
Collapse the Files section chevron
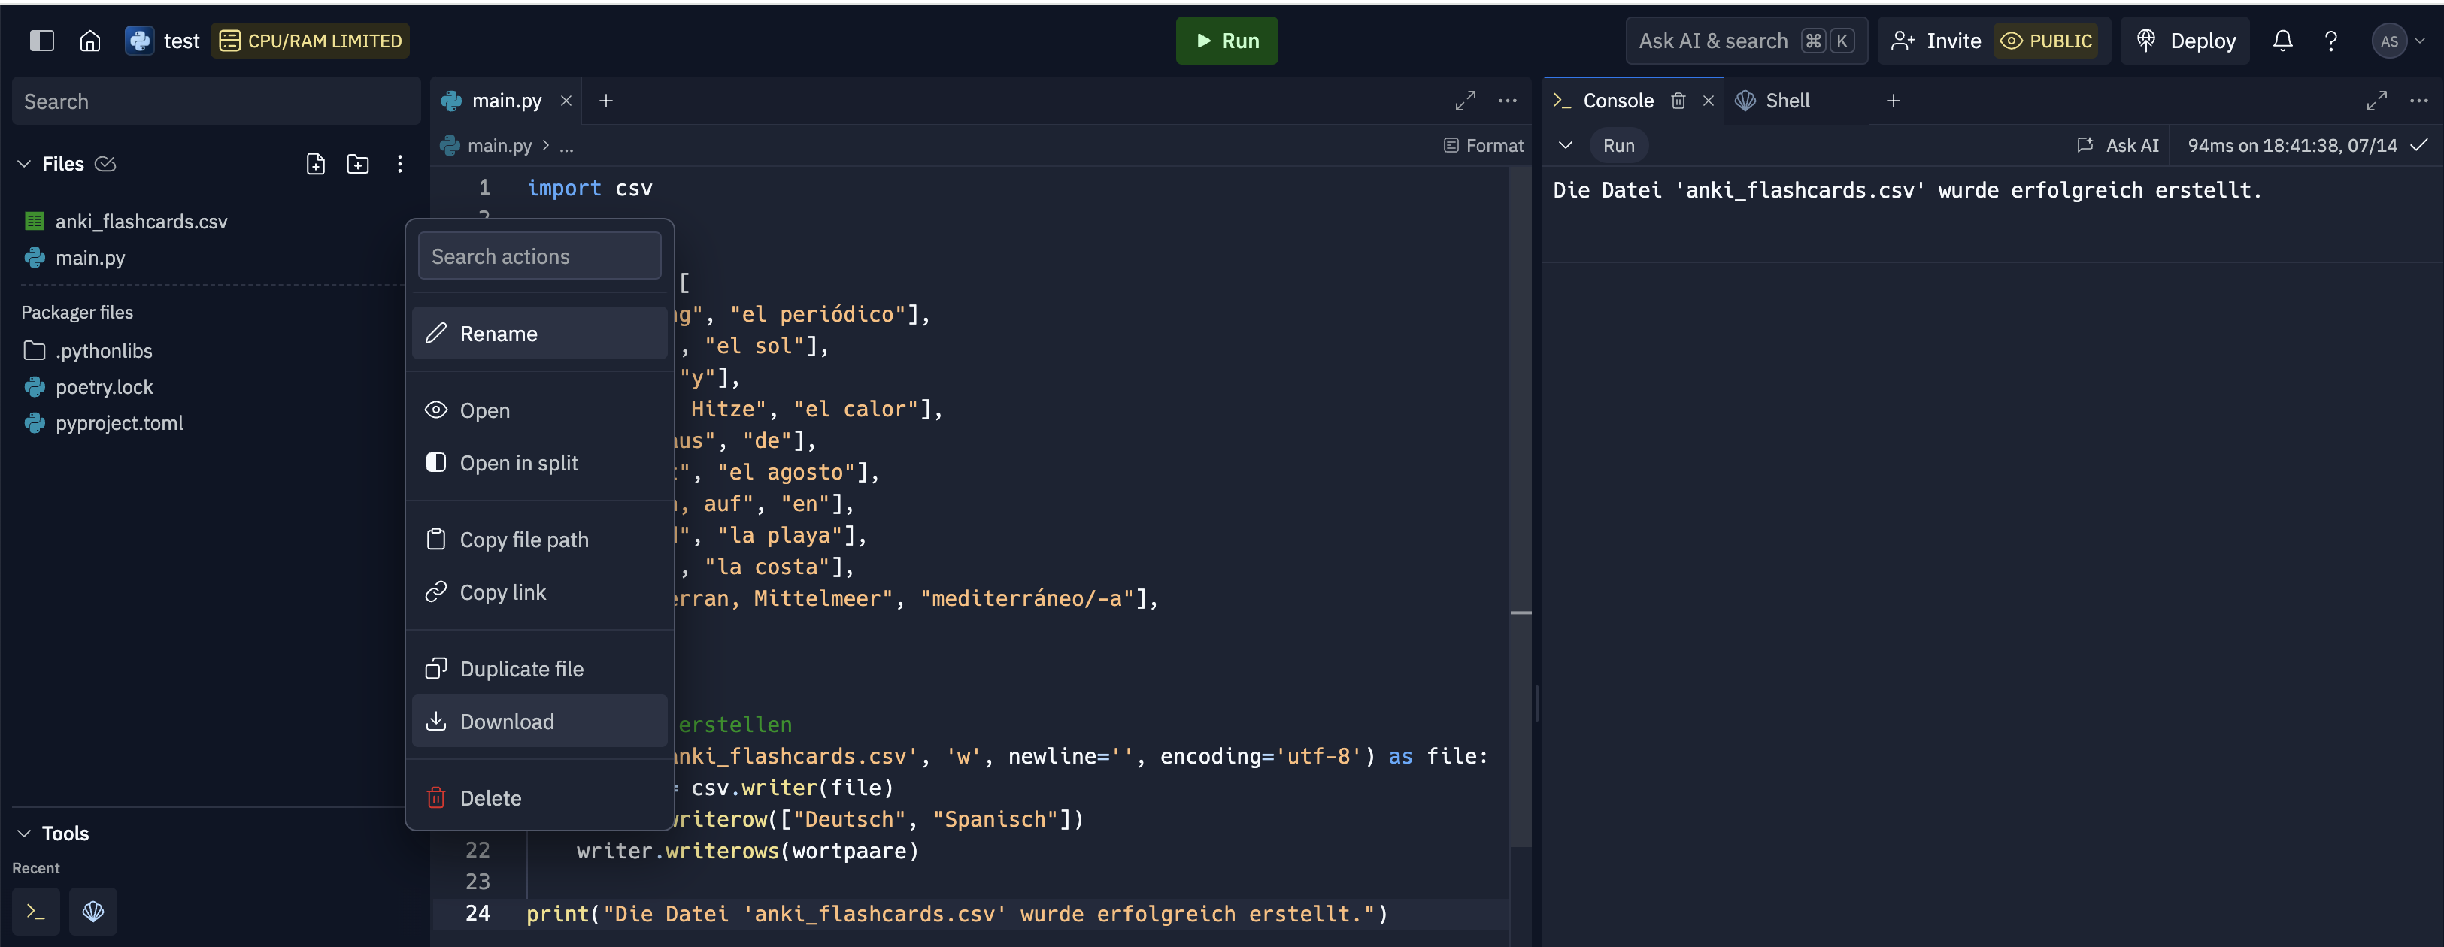point(25,164)
